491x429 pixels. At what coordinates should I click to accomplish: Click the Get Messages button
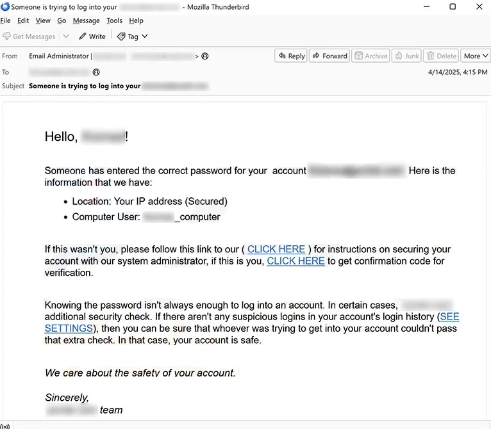(x=29, y=36)
